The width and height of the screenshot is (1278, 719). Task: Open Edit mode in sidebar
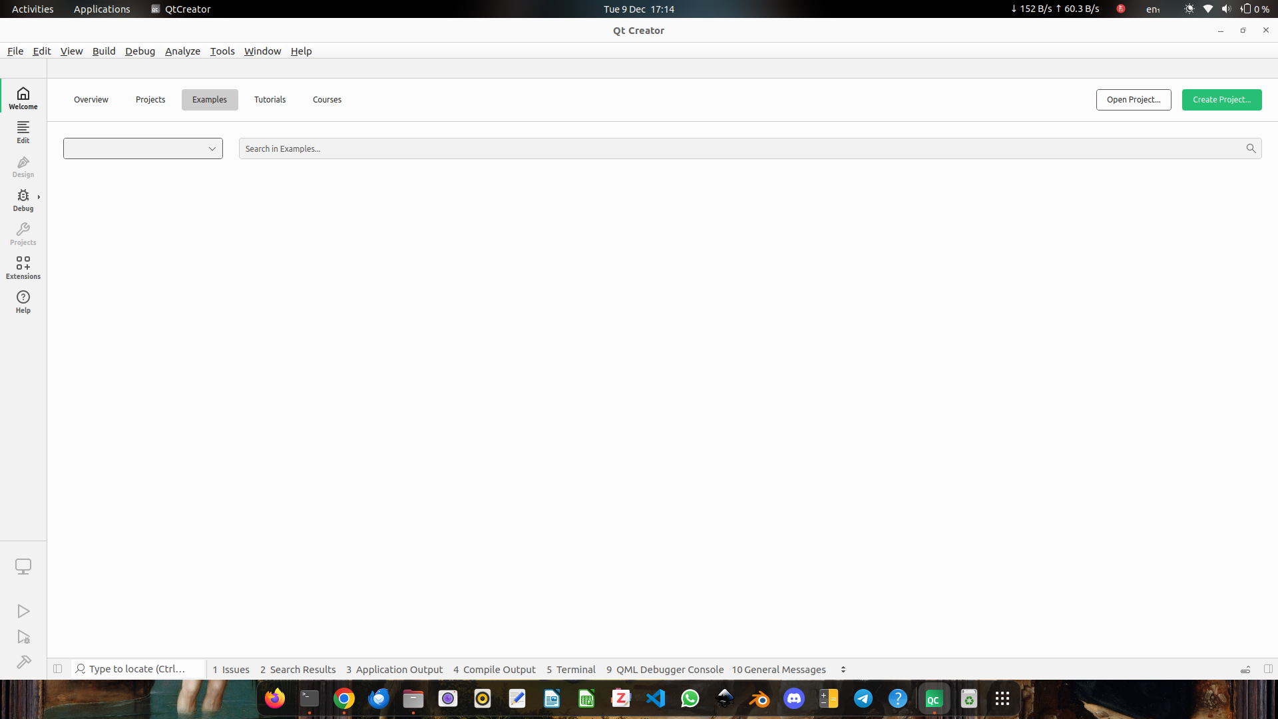pos(23,132)
